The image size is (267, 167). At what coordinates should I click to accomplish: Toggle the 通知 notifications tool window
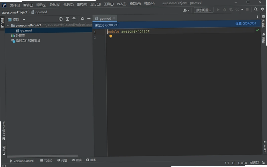coord(263,38)
